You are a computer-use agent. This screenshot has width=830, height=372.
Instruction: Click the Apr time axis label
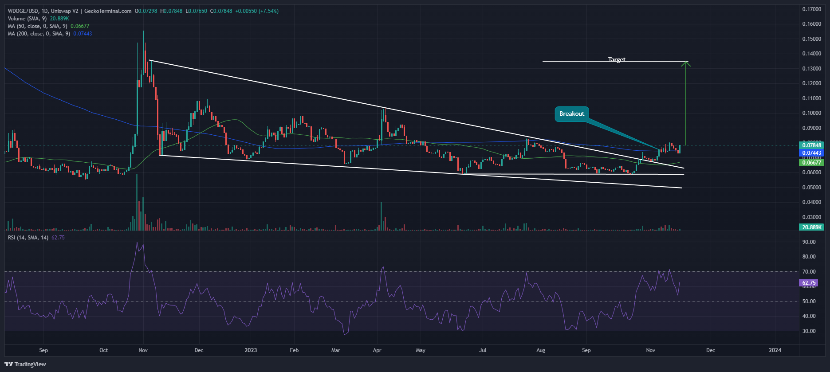click(377, 350)
